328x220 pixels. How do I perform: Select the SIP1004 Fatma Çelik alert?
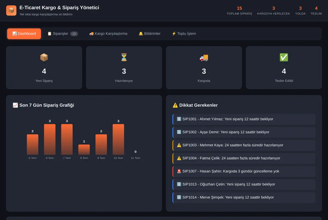click(x=244, y=158)
